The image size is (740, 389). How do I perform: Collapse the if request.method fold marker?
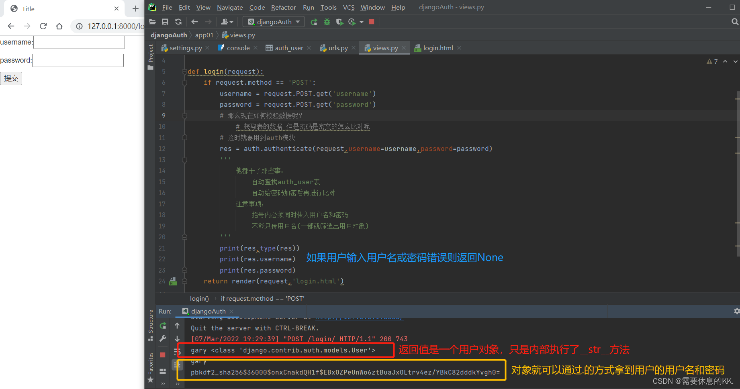click(185, 83)
